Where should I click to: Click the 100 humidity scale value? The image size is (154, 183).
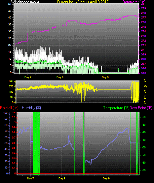(5, 113)
